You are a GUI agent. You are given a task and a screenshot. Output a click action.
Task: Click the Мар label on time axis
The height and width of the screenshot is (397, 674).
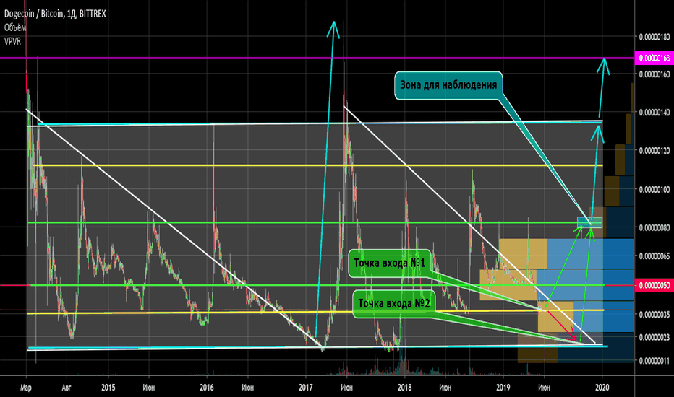(26, 388)
